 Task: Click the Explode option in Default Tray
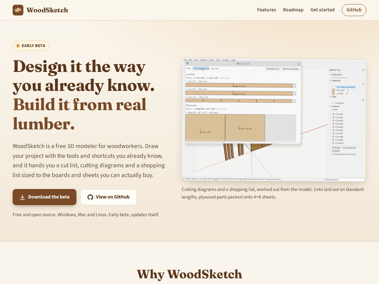point(336,151)
